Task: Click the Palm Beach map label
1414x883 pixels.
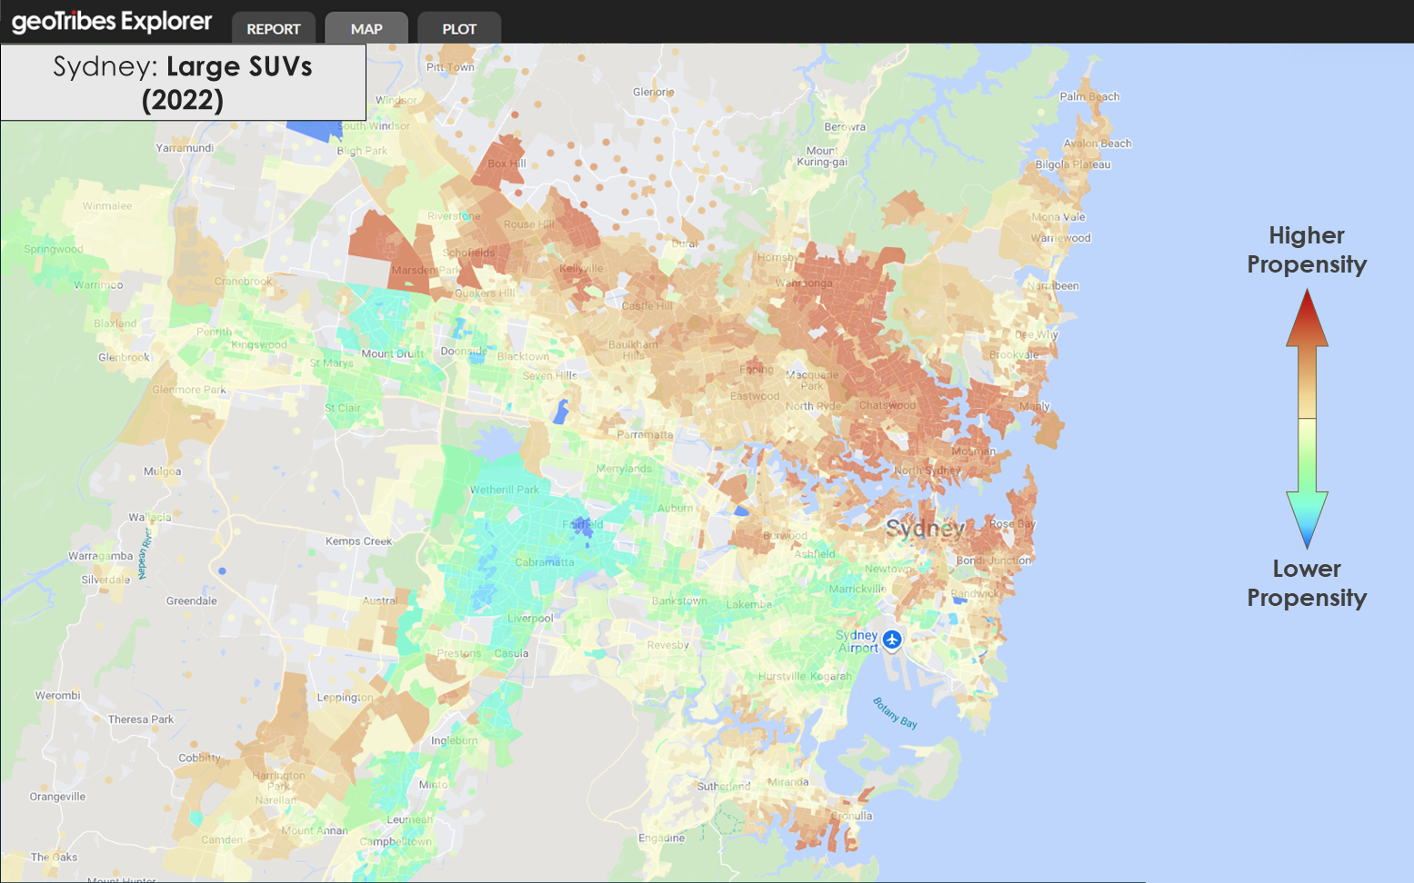Action: [1089, 96]
